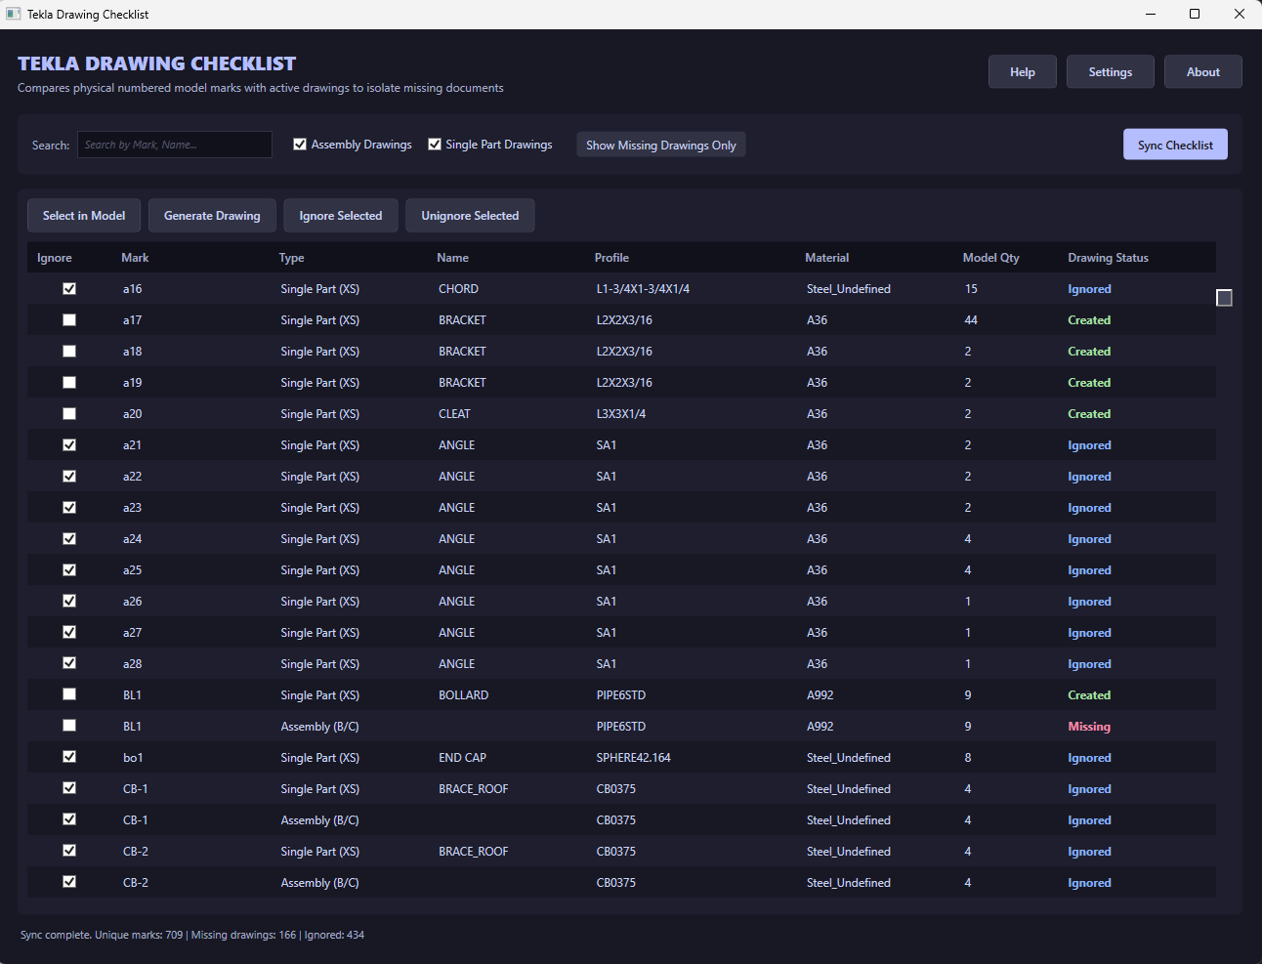Select the 'Missing' status for BL1
This screenshot has height=964, width=1262.
[1089, 727]
